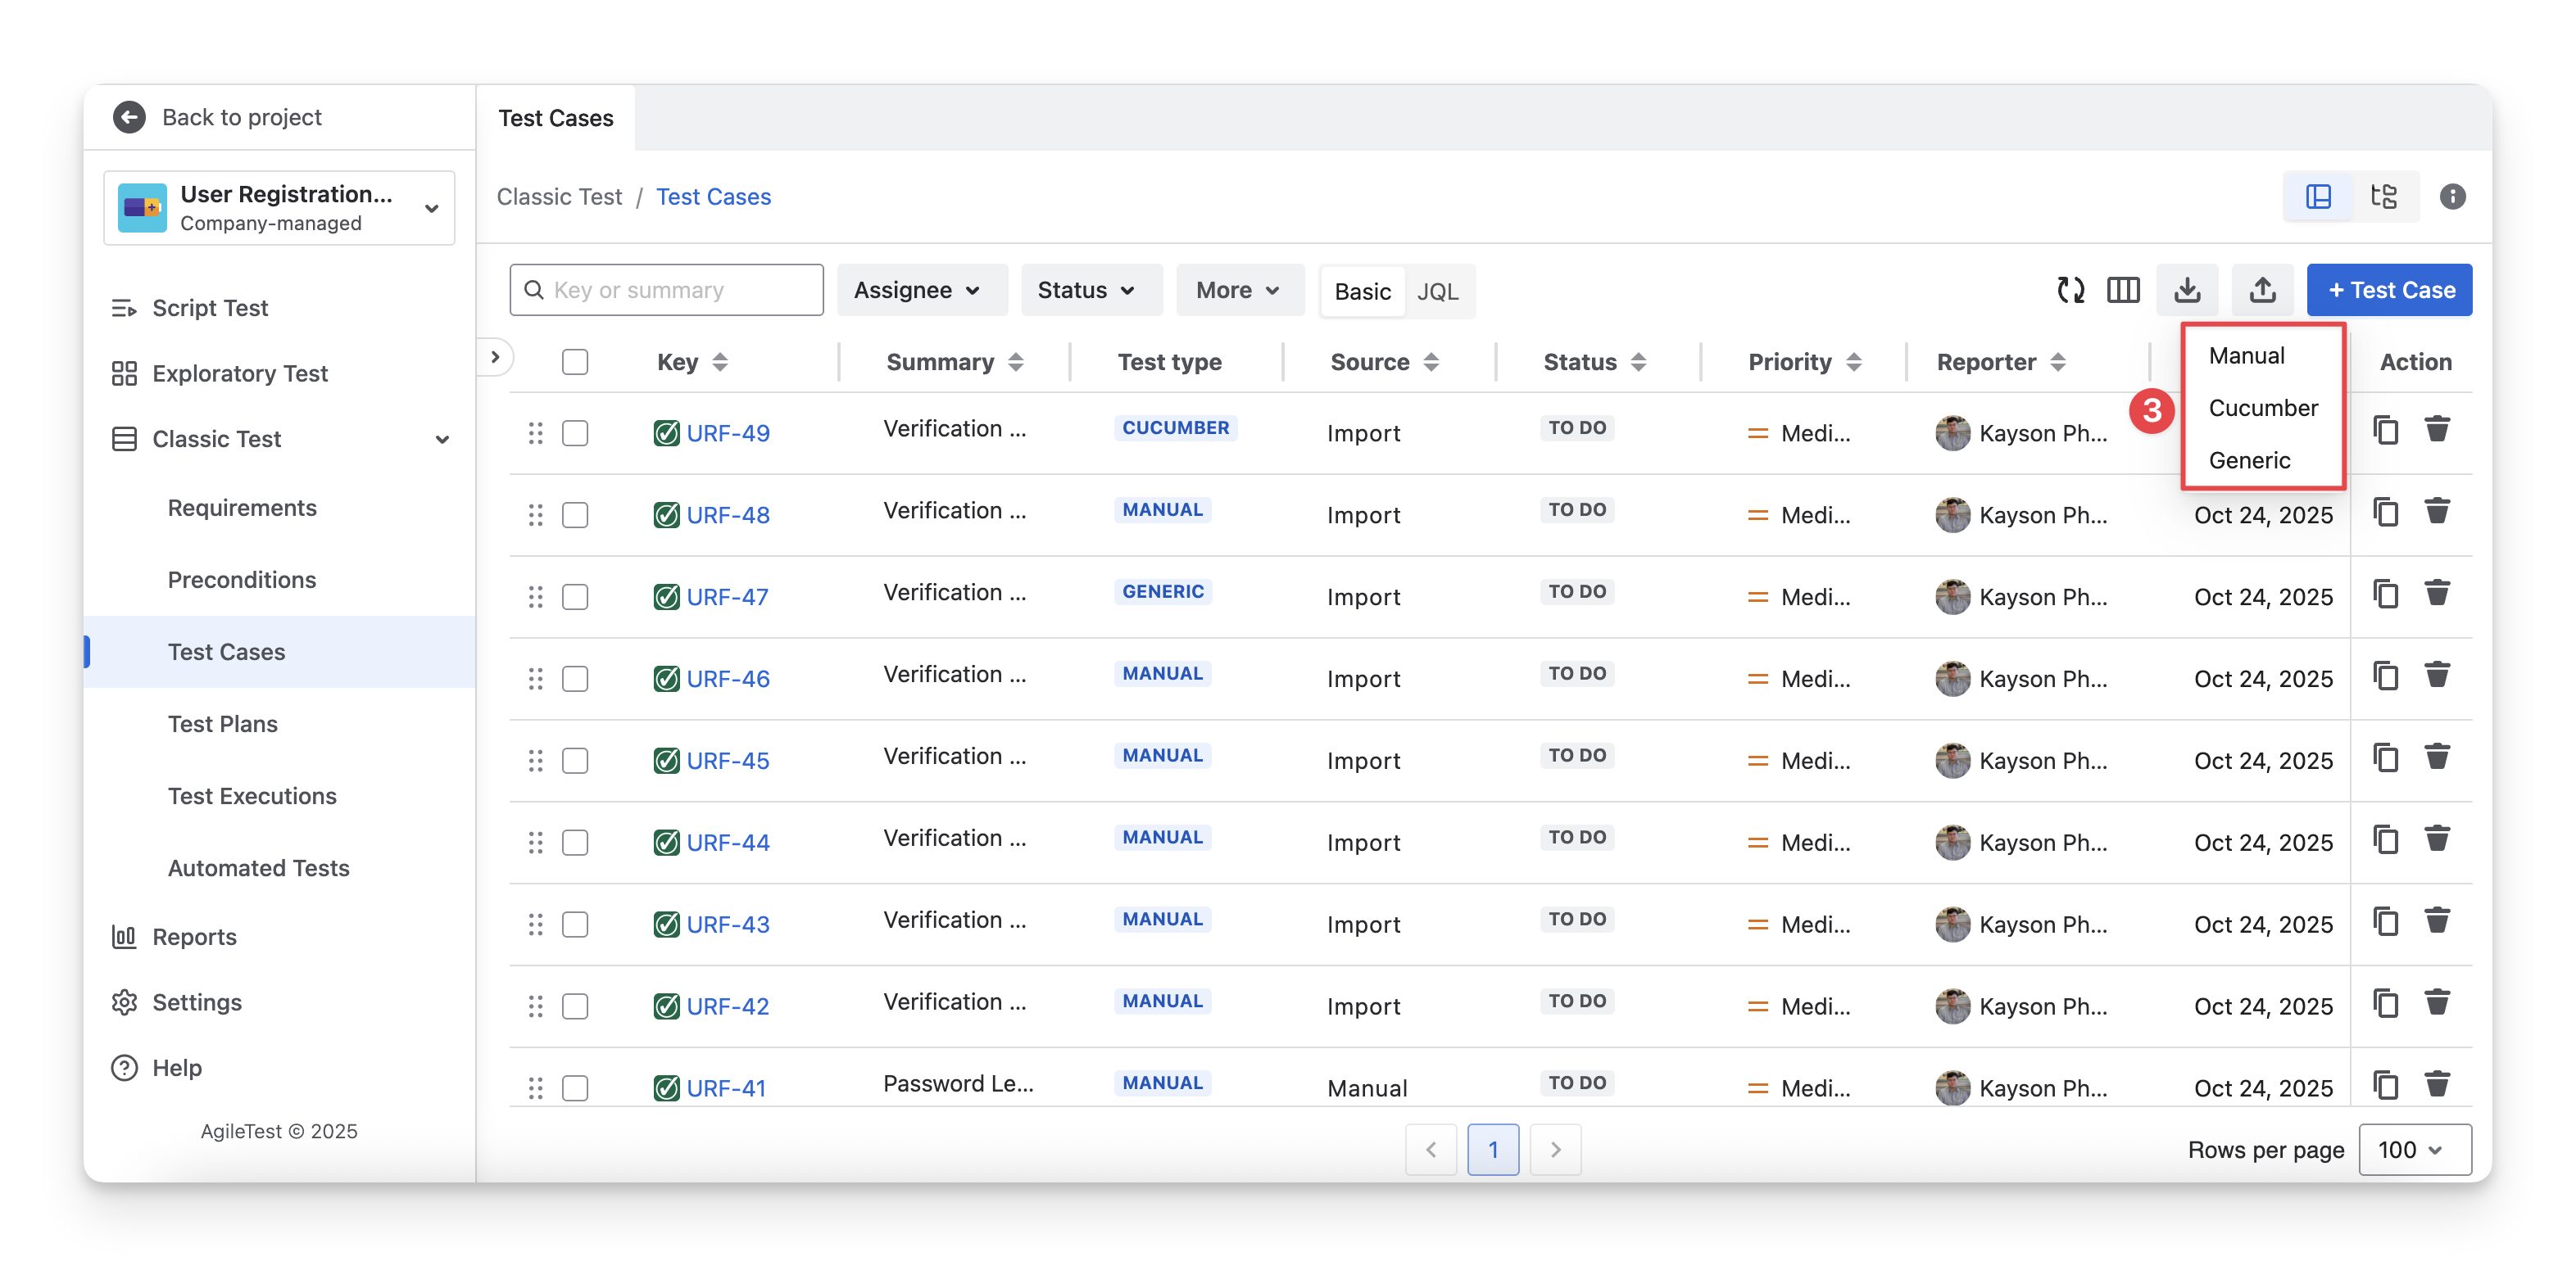2576x1266 pixels.
Task: Click the upload export icon button
Action: pos(2262,290)
